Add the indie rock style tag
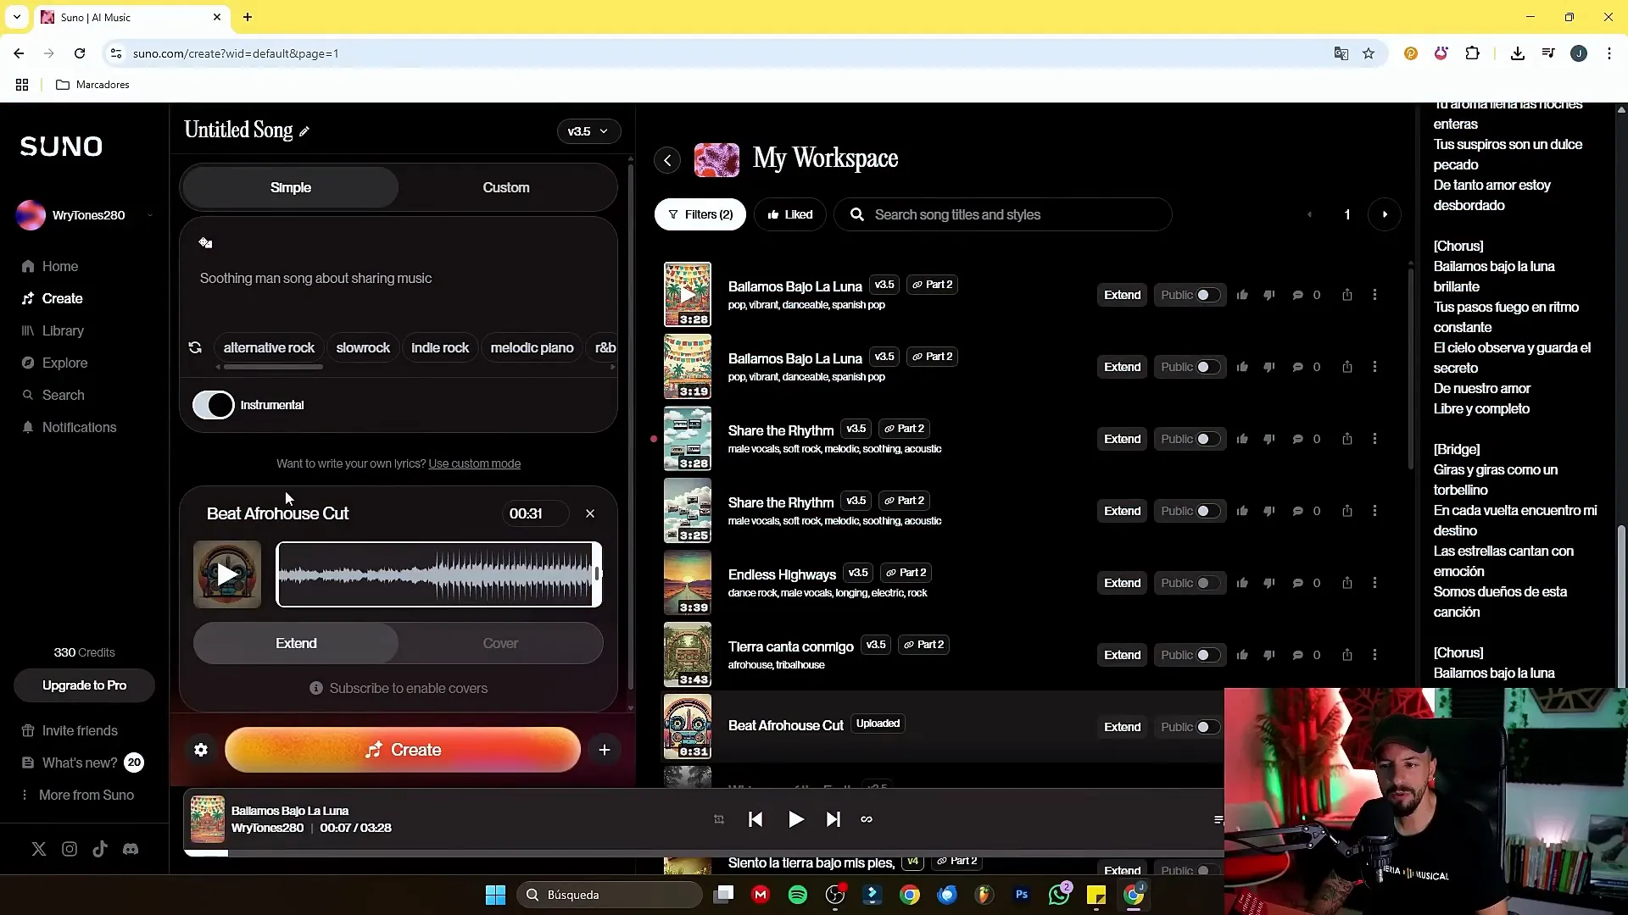 tap(440, 347)
